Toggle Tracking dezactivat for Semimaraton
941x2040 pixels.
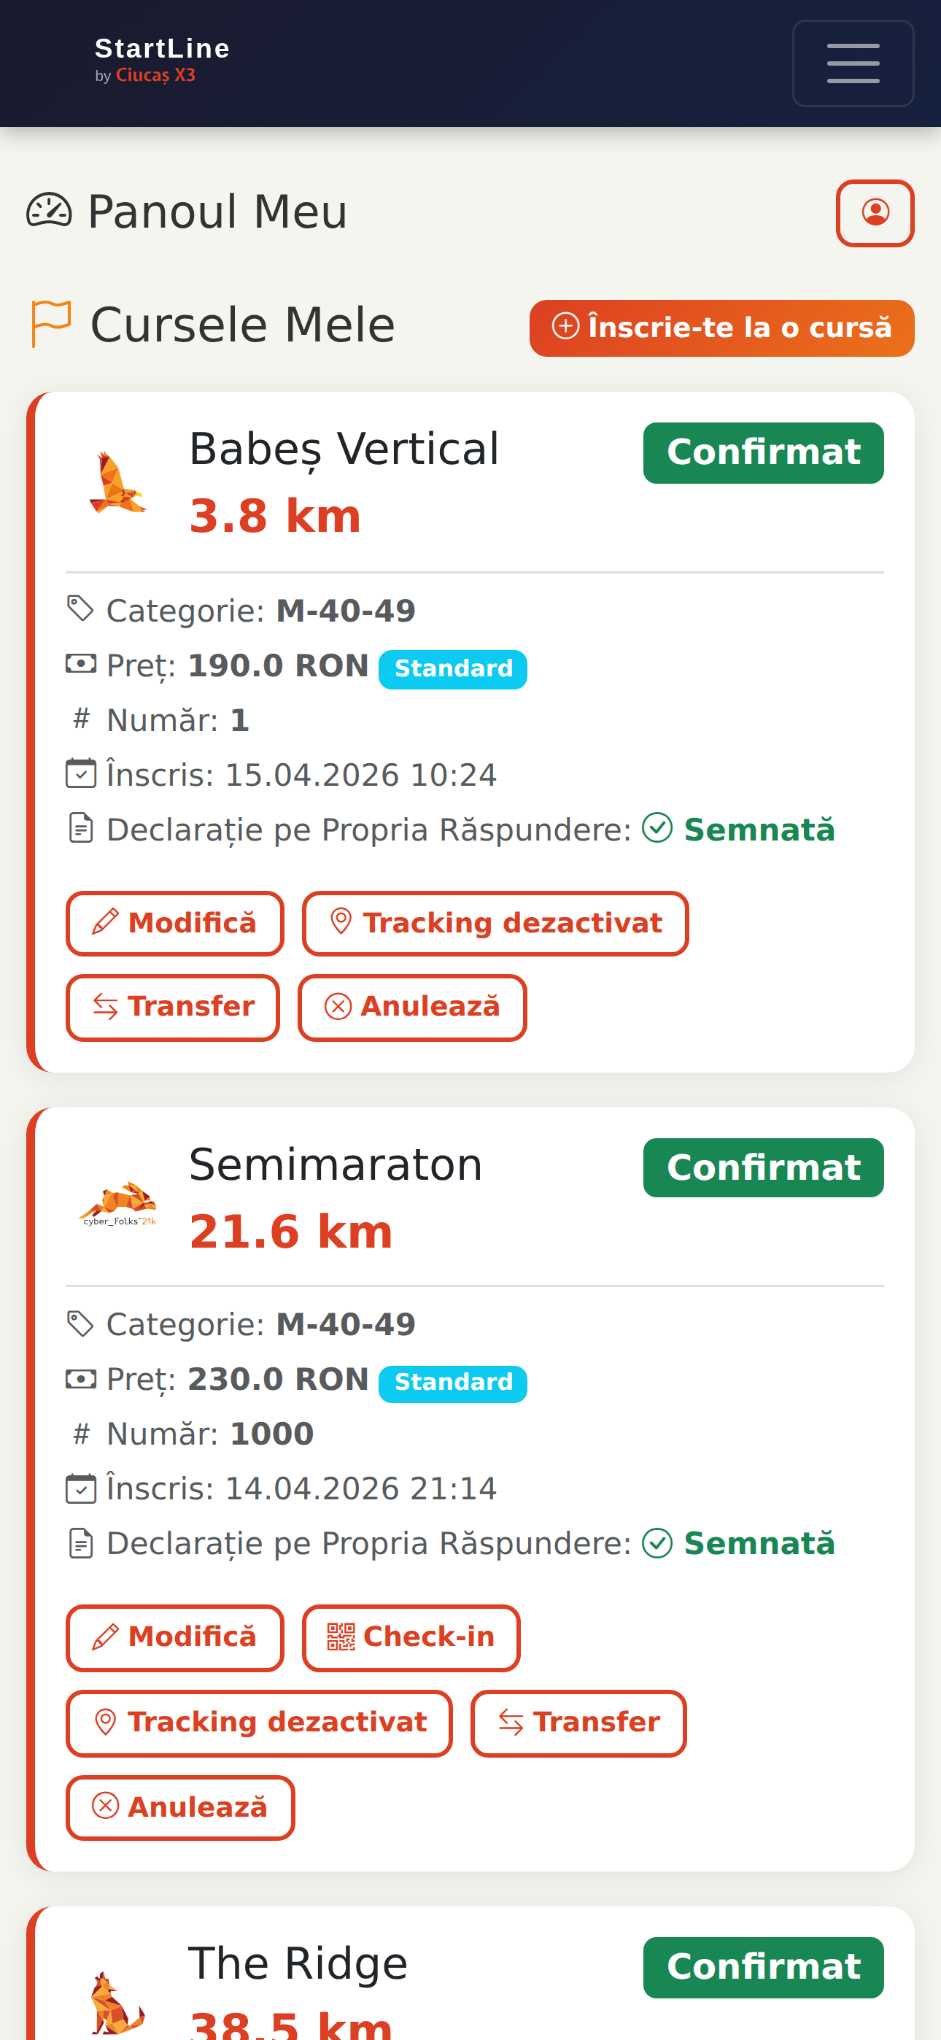(x=259, y=1723)
